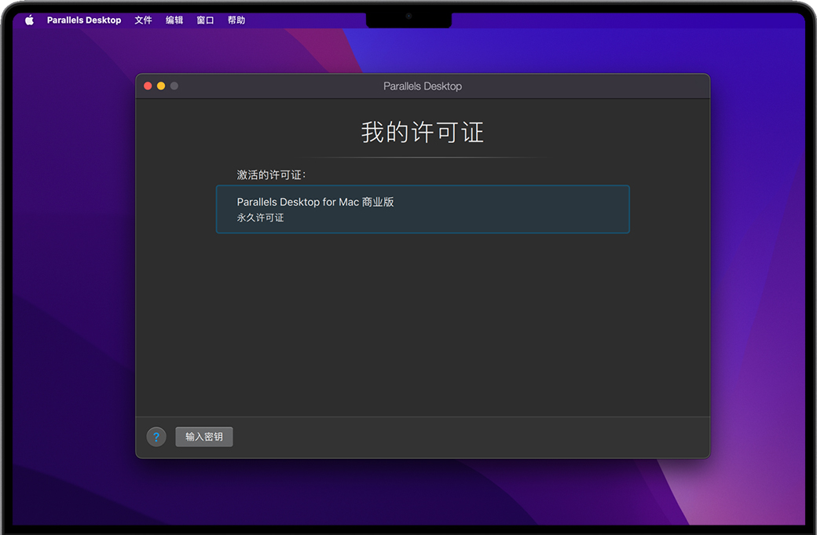
Task: Open the 窗口 menu
Action: [205, 20]
